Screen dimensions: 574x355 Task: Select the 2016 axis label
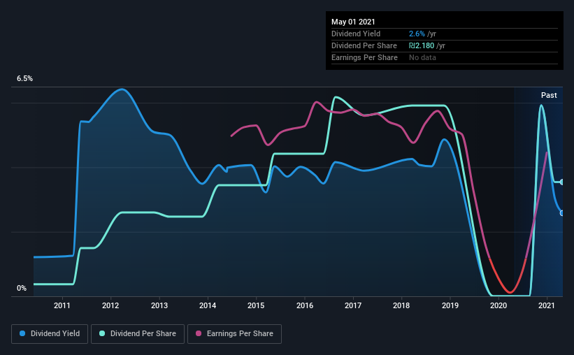[x=305, y=305]
